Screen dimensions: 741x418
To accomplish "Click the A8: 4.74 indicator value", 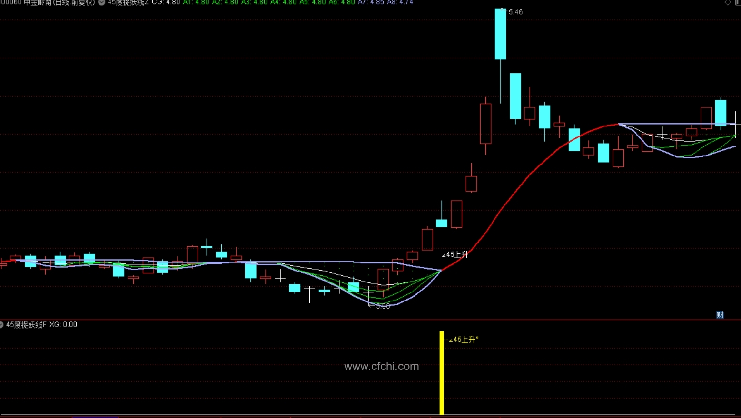I will 400,2.
